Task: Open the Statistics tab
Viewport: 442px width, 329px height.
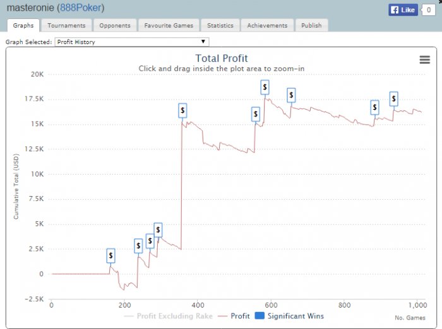Action: pyautogui.click(x=220, y=25)
